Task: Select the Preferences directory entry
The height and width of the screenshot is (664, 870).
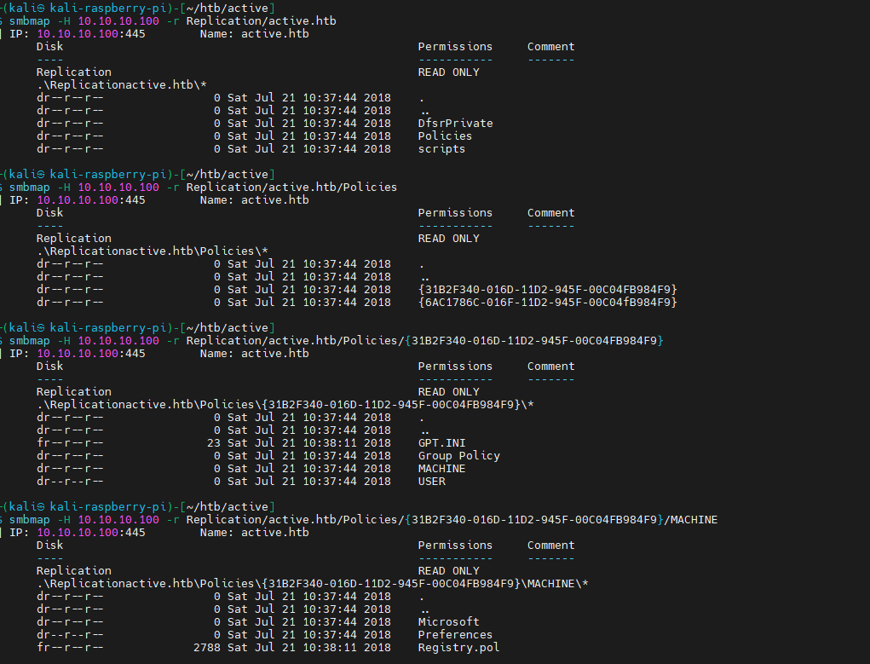Action: [455, 634]
